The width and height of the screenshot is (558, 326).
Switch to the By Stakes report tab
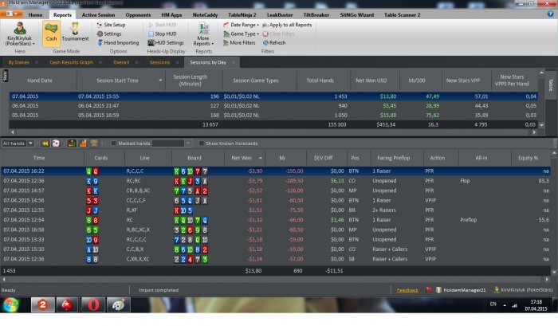coord(19,62)
